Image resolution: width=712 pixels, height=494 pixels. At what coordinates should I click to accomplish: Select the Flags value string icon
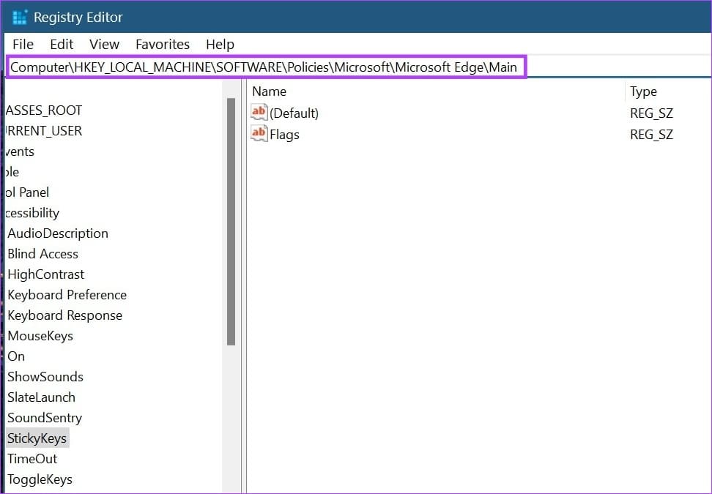259,134
